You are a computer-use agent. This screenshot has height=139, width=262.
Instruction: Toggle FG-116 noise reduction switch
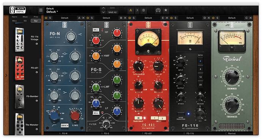click(181, 114)
